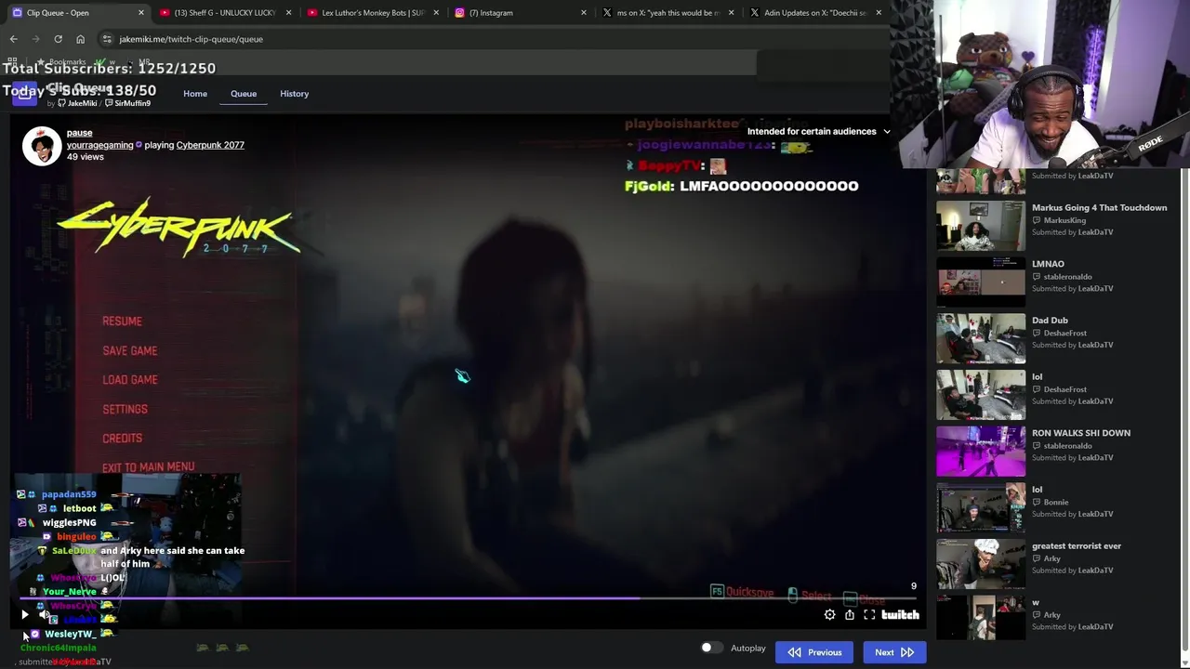
Task: Click the site info icon in address bar
Action: pyautogui.click(x=107, y=39)
